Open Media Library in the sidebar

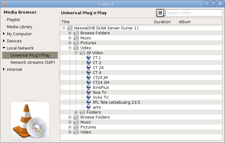click(19, 27)
